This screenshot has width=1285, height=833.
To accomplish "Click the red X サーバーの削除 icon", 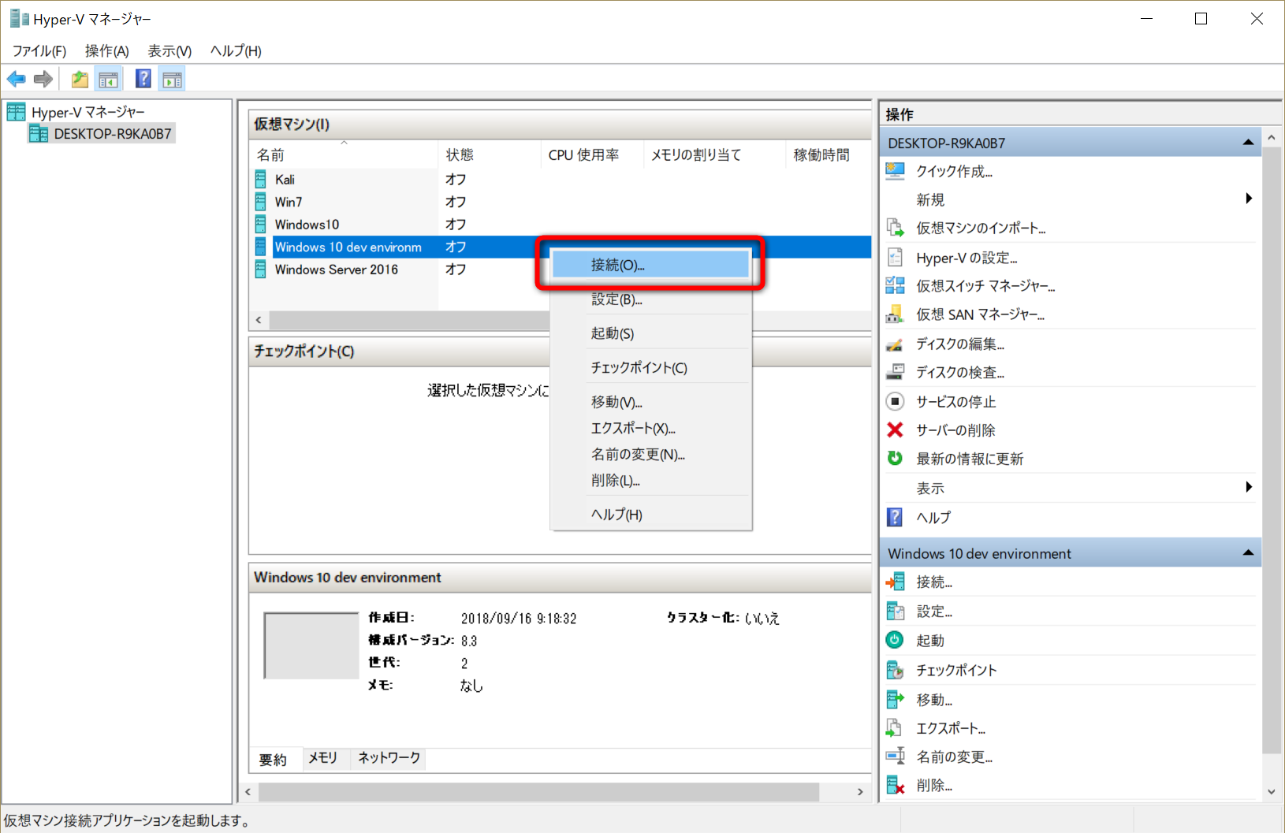I will coord(895,430).
